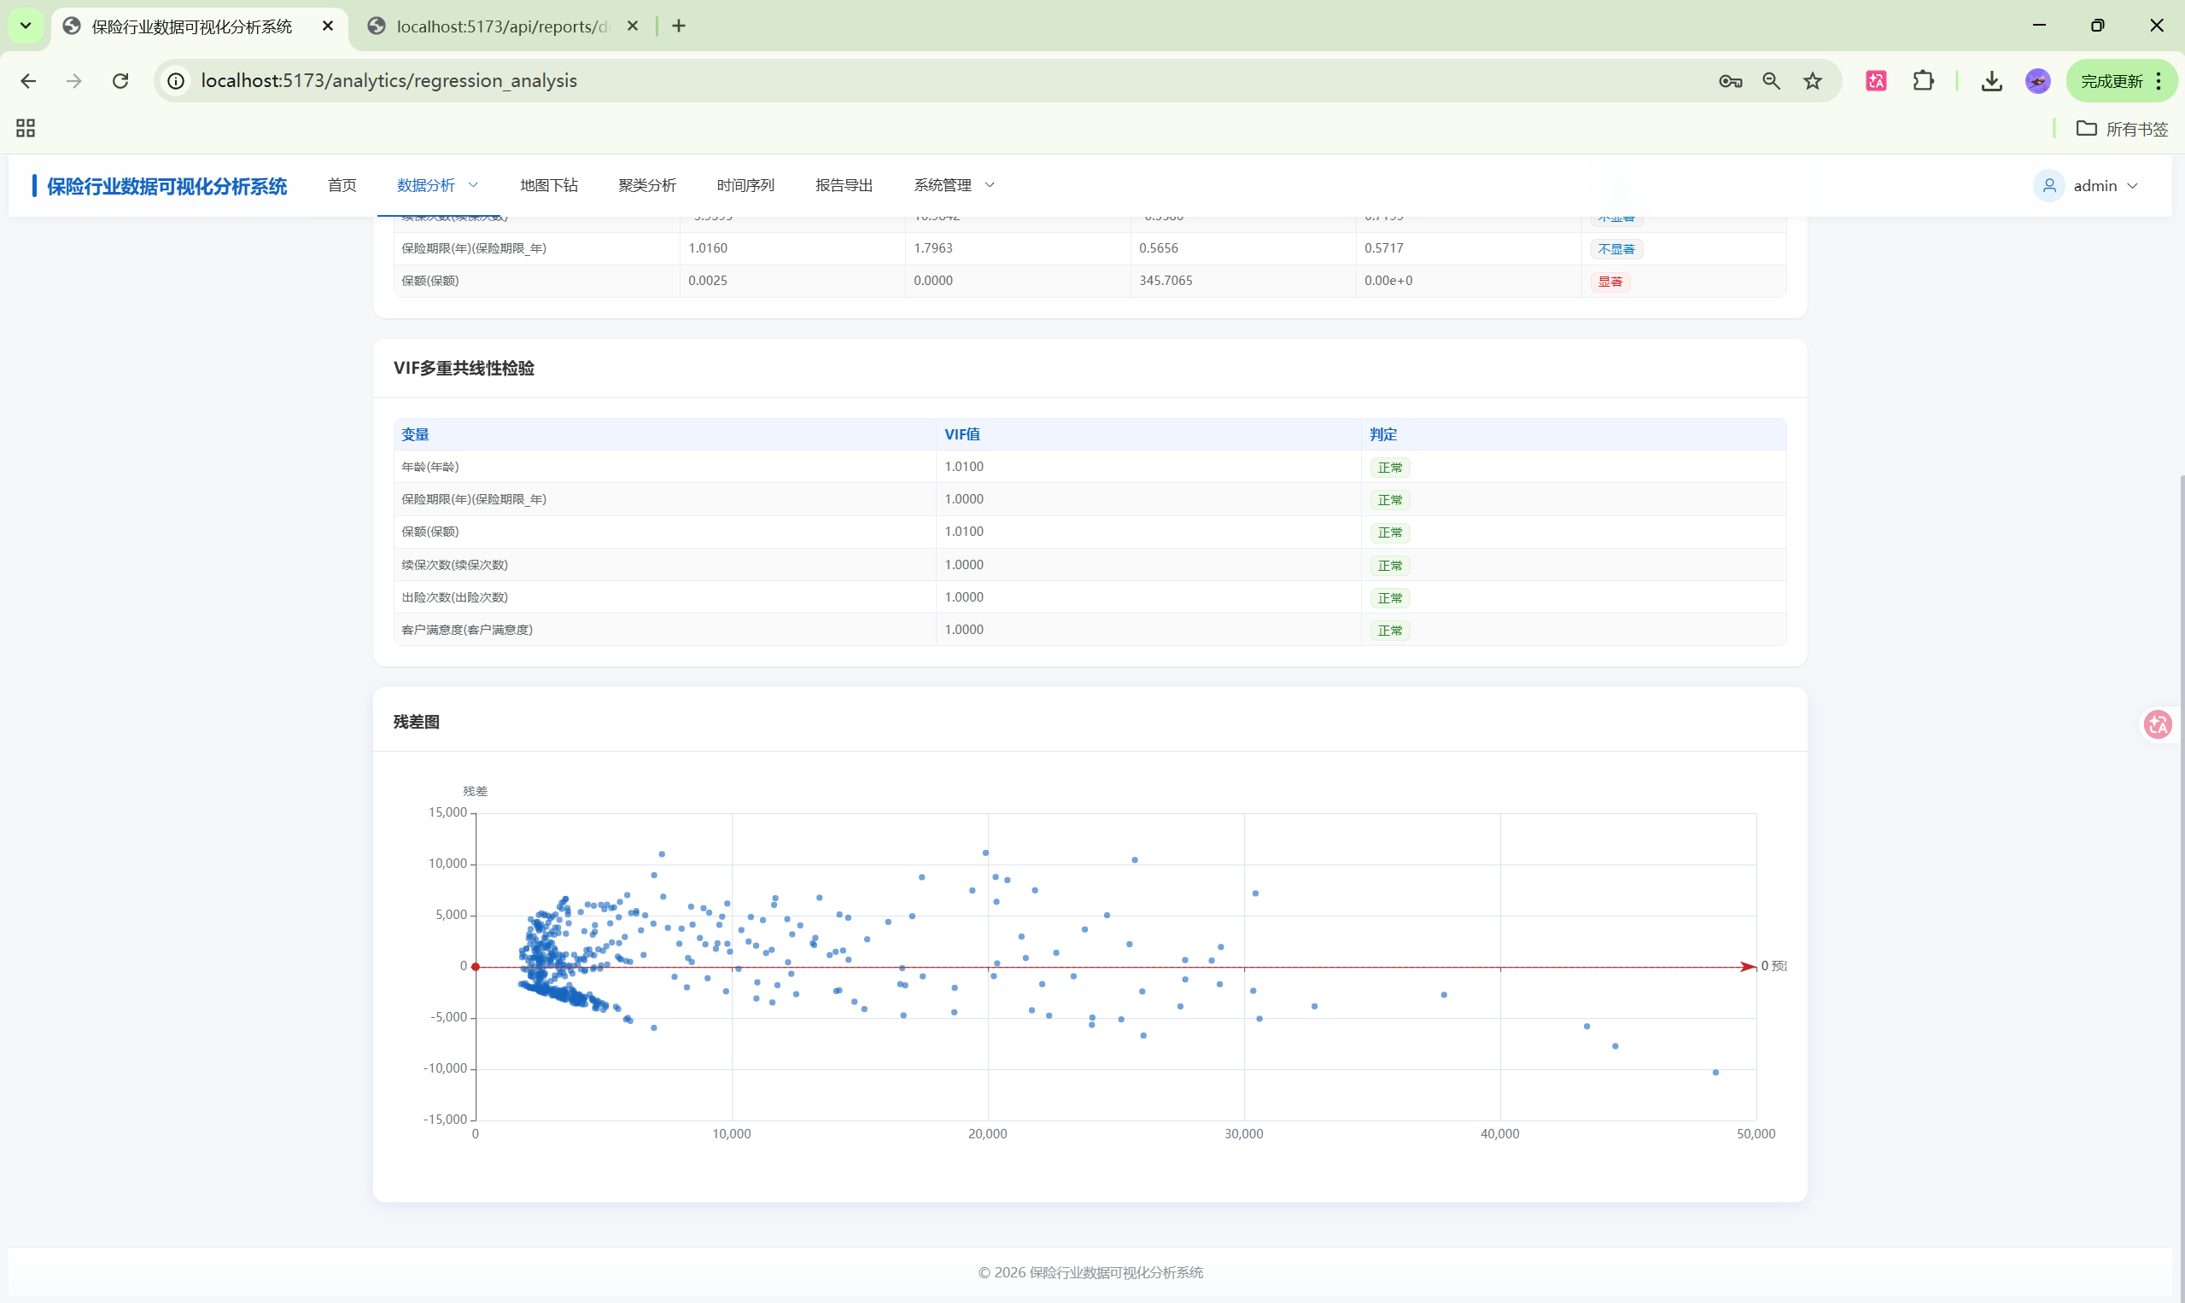Switch to the localhost api reports tab
The height and width of the screenshot is (1303, 2185).
pos(501,26)
